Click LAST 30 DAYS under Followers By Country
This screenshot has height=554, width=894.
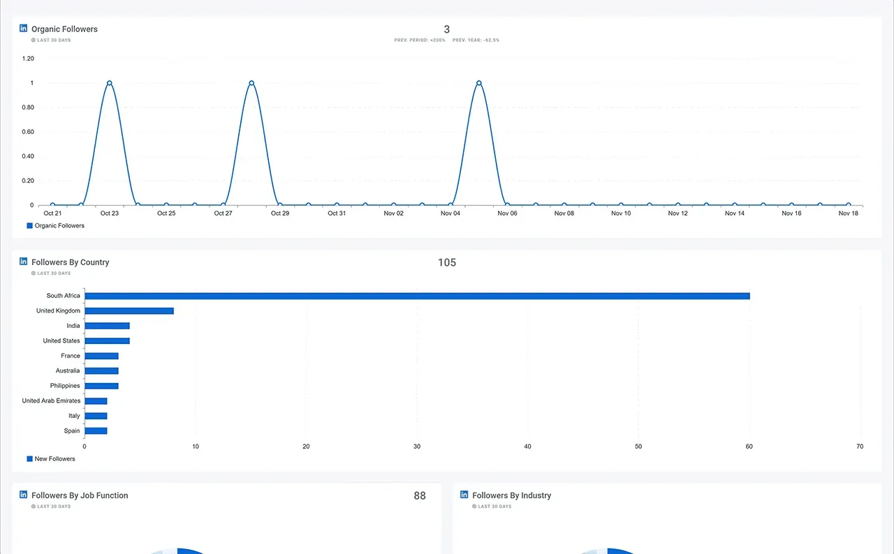[54, 273]
